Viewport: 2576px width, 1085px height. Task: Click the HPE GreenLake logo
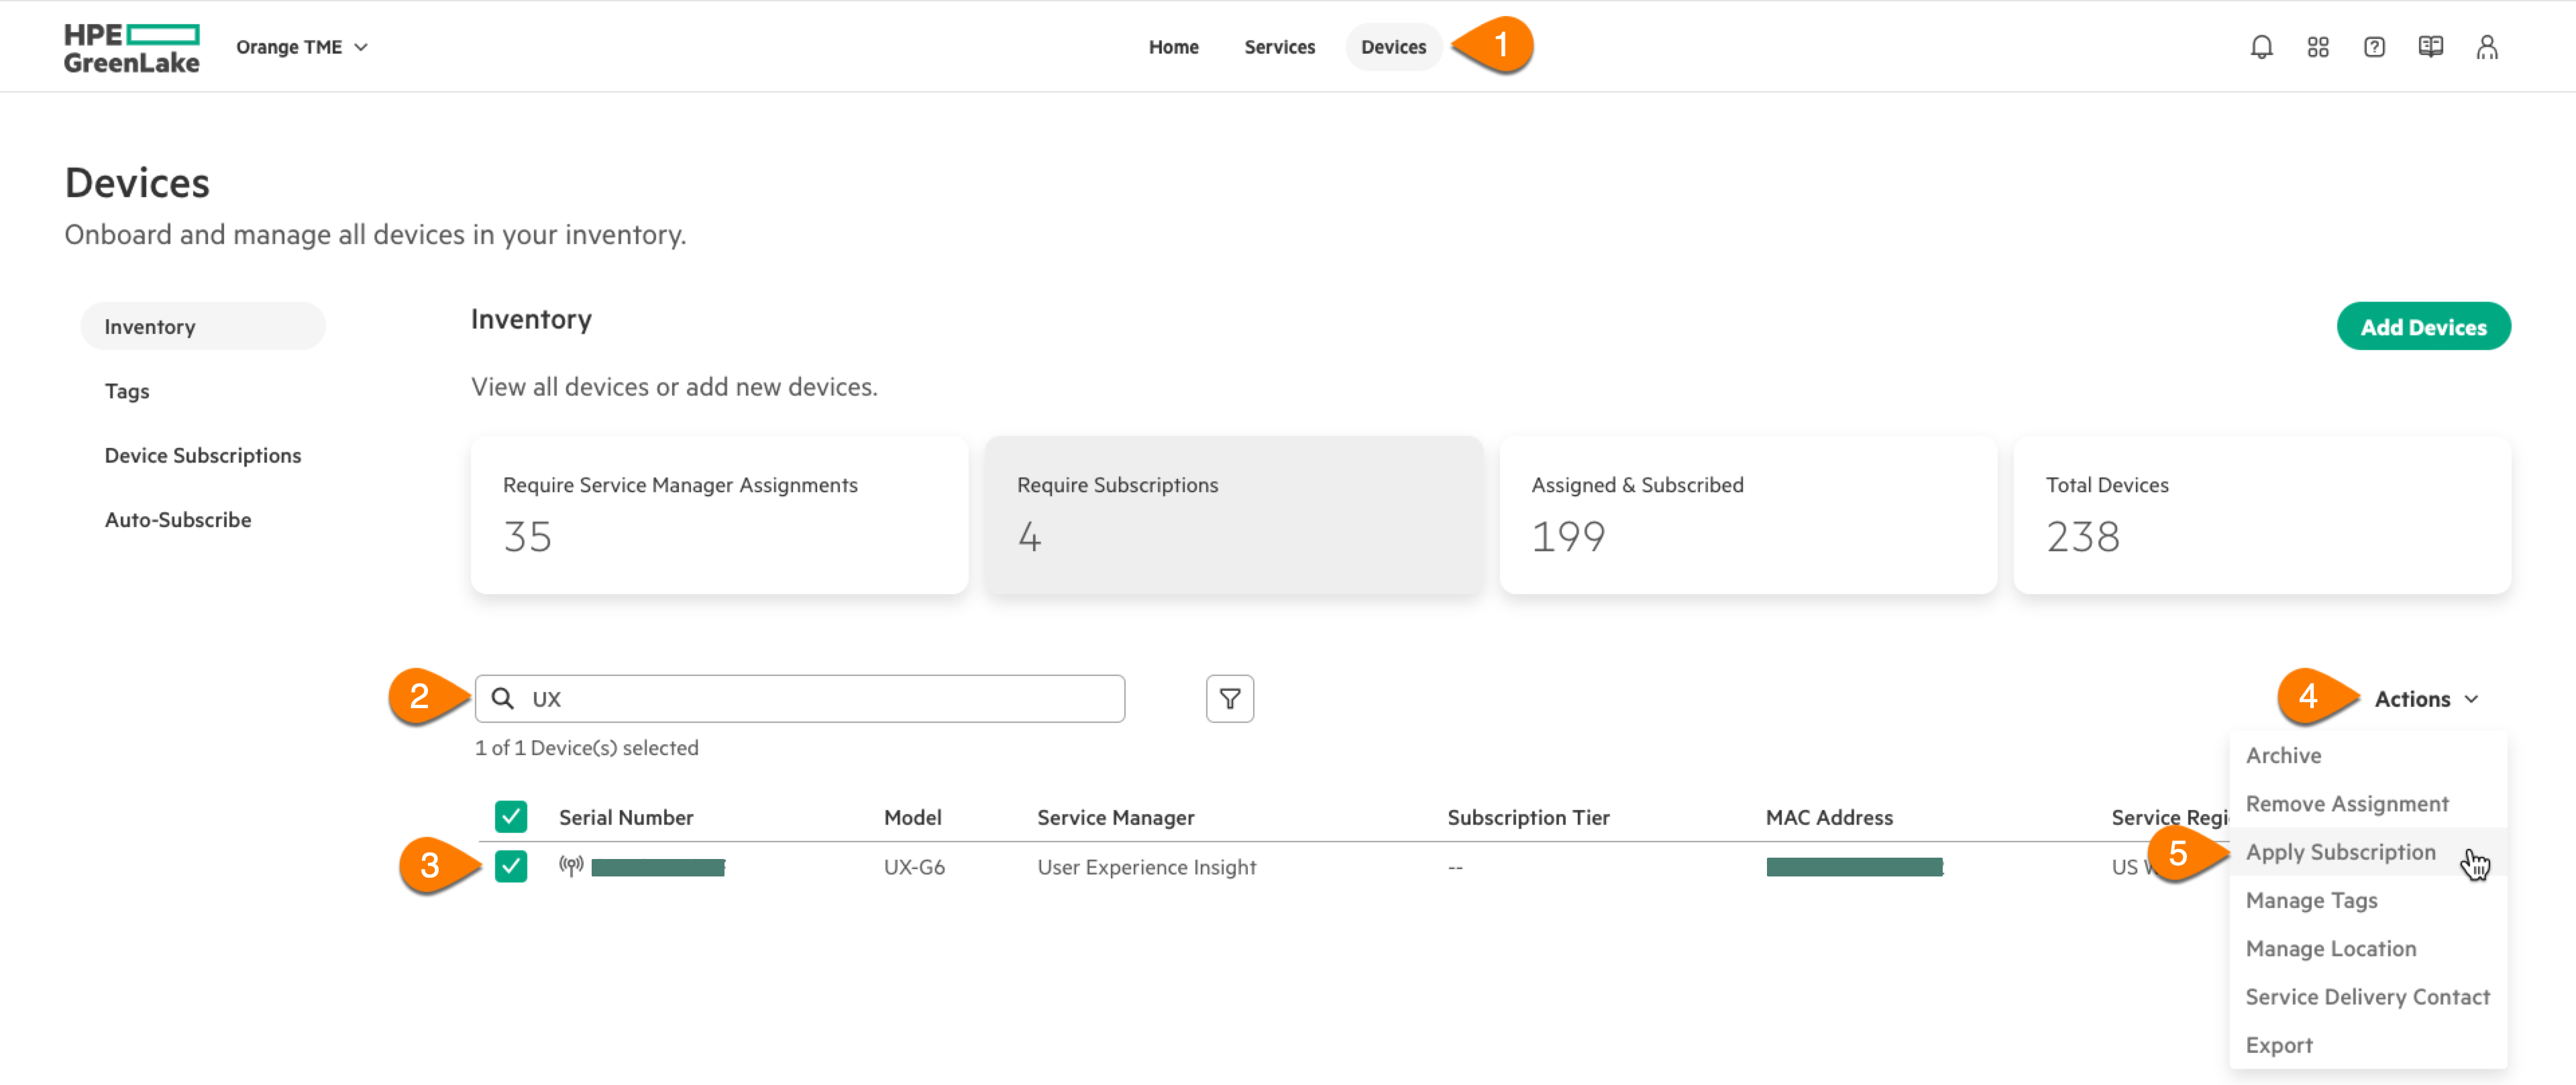click(131, 48)
